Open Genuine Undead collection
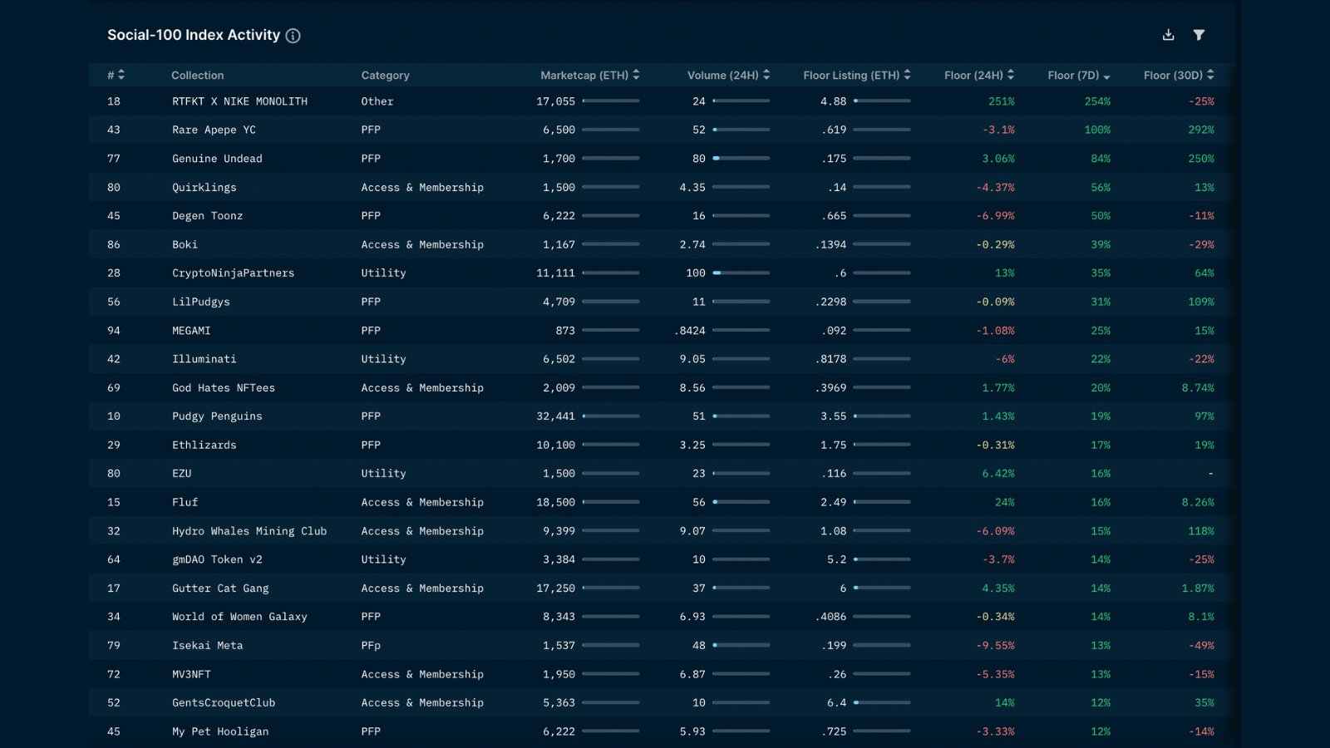The width and height of the screenshot is (1330, 748). [x=217, y=159]
